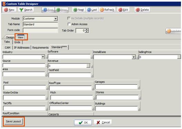Switch to the Design tab
The width and height of the screenshot is (182, 129).
click(10, 37)
